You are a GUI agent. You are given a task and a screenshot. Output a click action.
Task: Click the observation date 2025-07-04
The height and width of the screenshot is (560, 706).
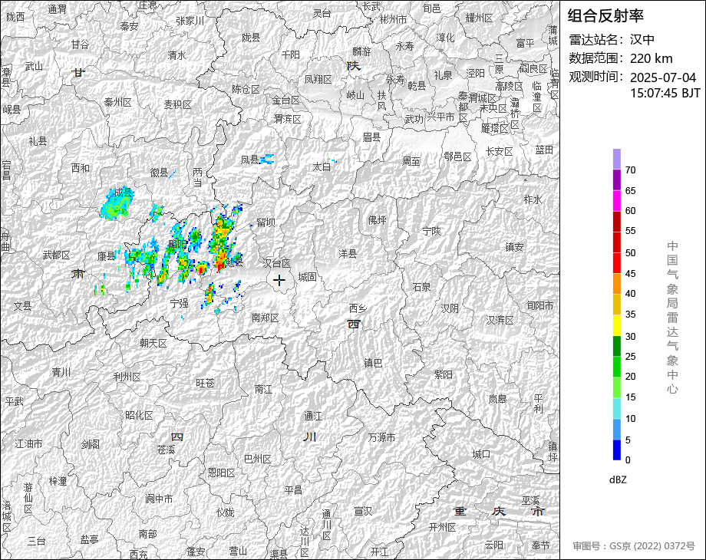click(x=663, y=77)
